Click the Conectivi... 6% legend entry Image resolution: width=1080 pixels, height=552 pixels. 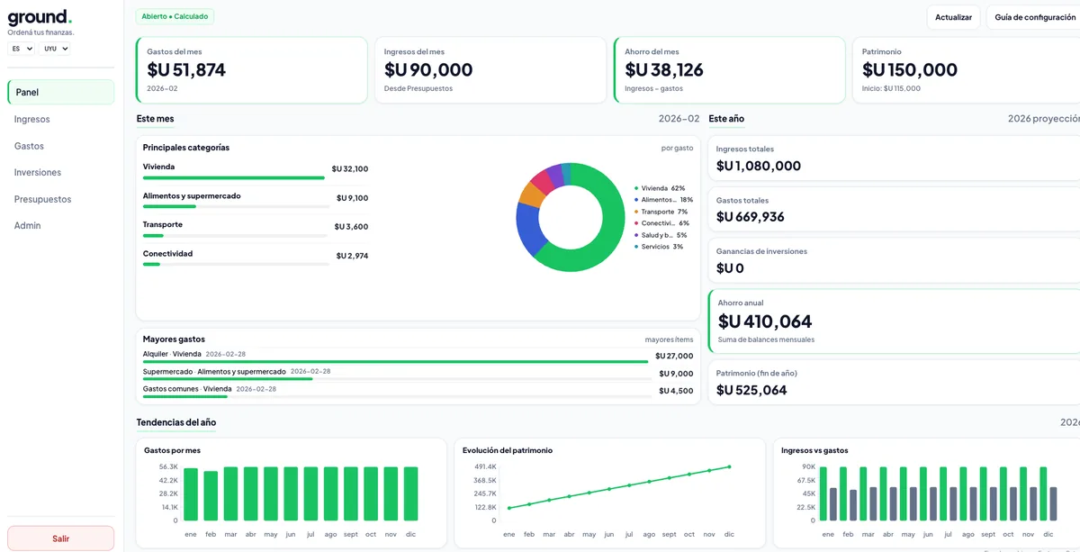coord(661,223)
